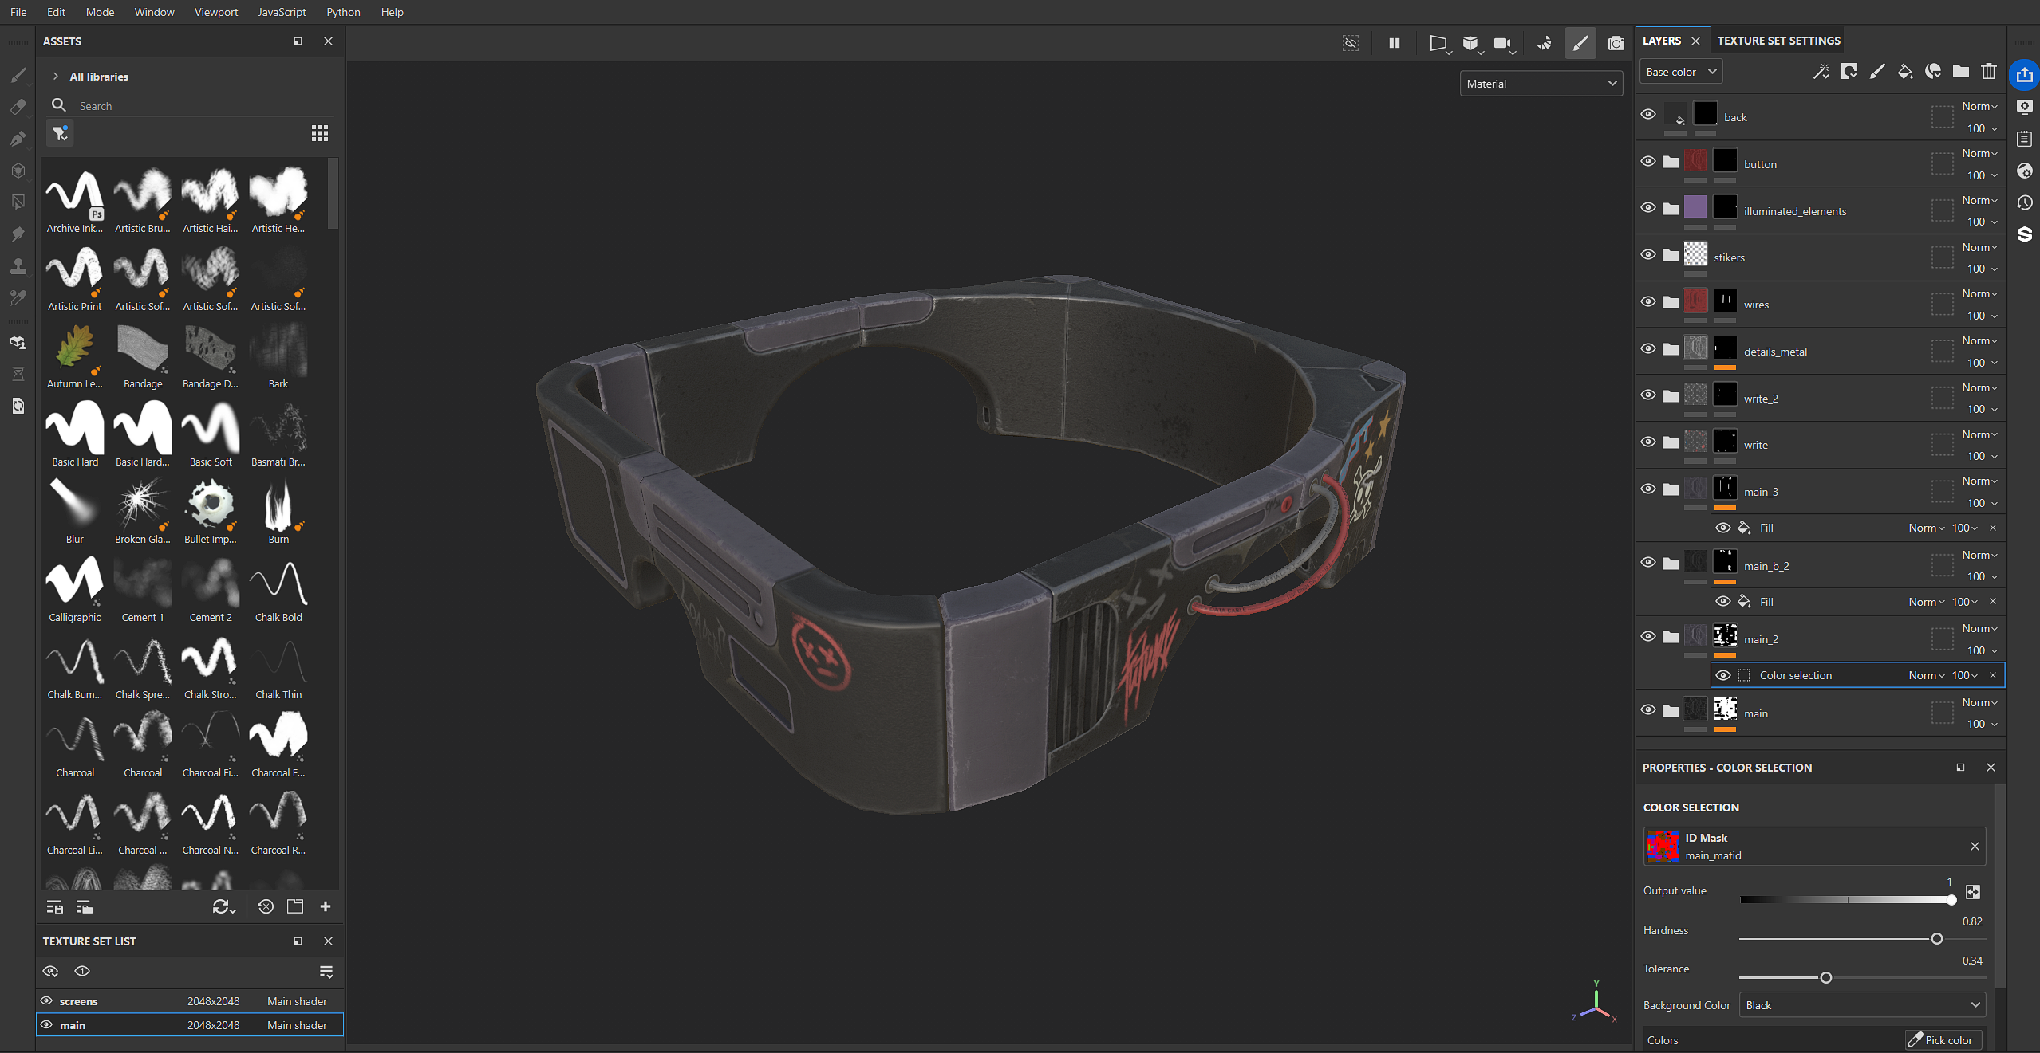Add a fill layer in Layers panel
The image size is (2040, 1053).
coord(1904,72)
